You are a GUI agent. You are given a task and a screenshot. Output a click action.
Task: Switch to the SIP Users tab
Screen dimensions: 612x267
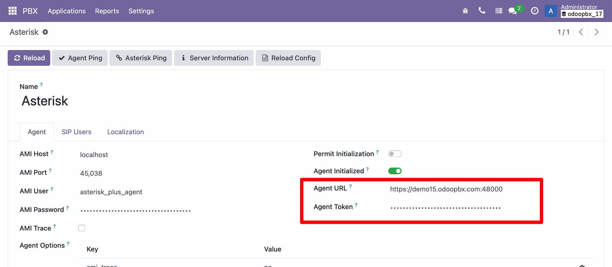click(76, 132)
